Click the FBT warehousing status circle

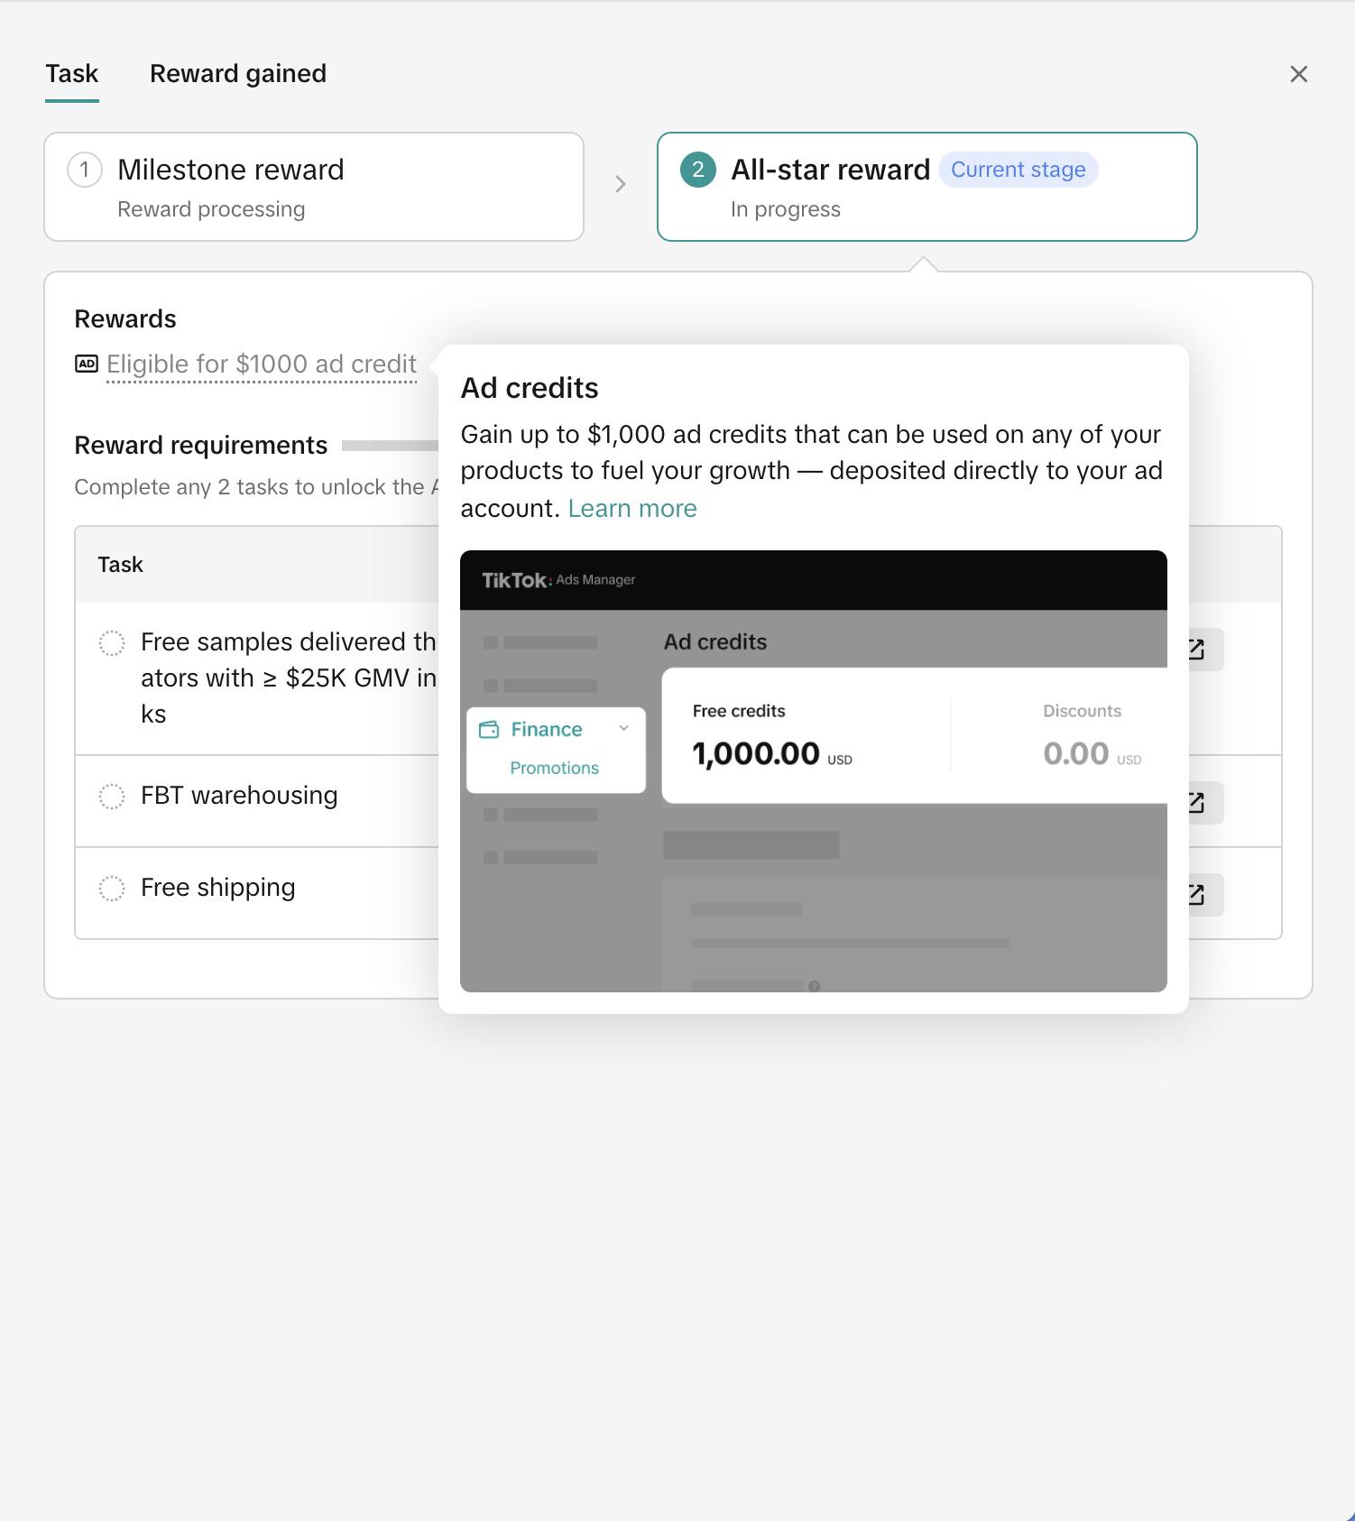coord(112,797)
